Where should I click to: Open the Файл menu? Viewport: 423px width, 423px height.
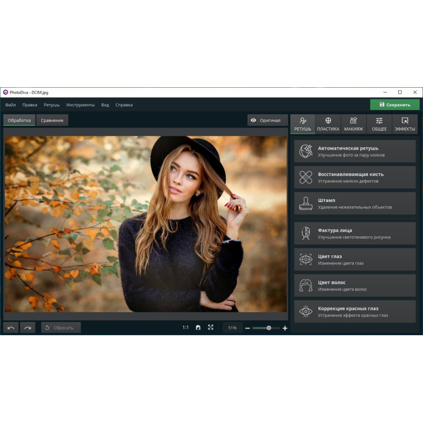[x=11, y=105]
